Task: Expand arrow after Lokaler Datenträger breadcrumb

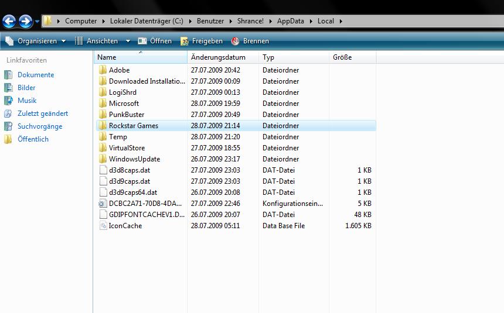Action: (190, 22)
